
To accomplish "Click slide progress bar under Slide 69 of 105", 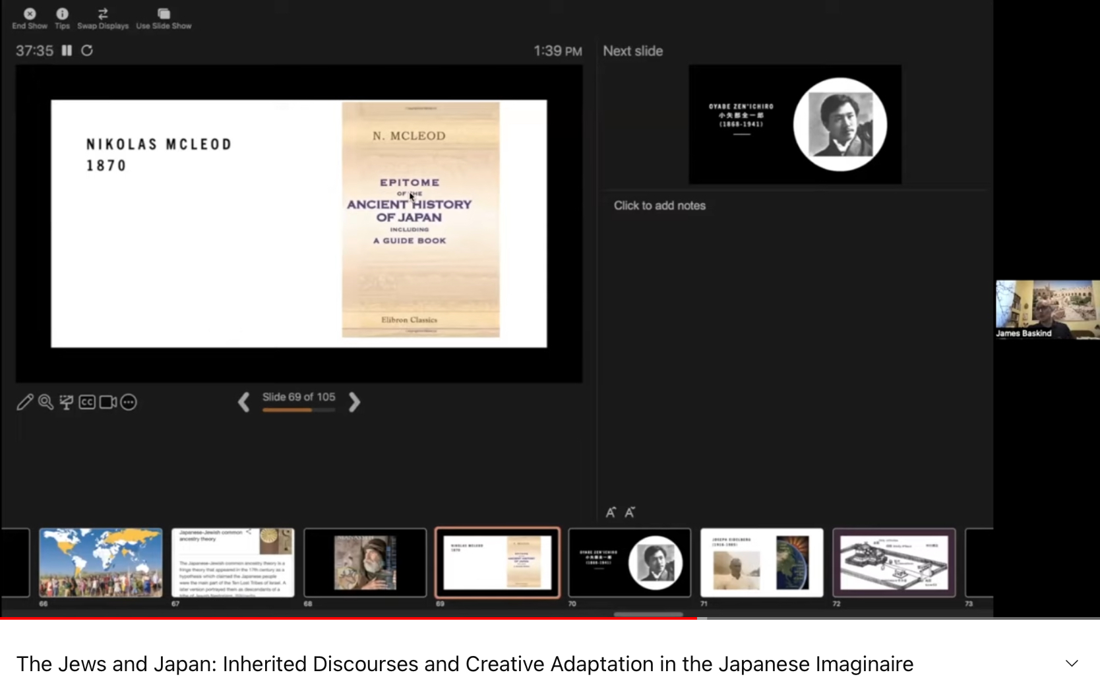I will pos(299,410).
